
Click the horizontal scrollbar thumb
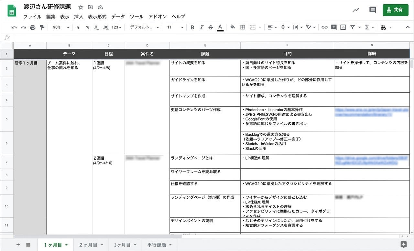tap(98, 236)
